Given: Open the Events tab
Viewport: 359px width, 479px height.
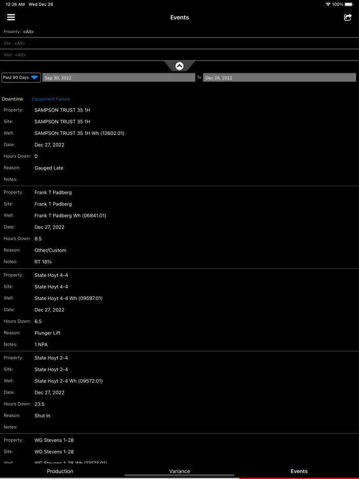Looking at the screenshot, I should (x=299, y=471).
